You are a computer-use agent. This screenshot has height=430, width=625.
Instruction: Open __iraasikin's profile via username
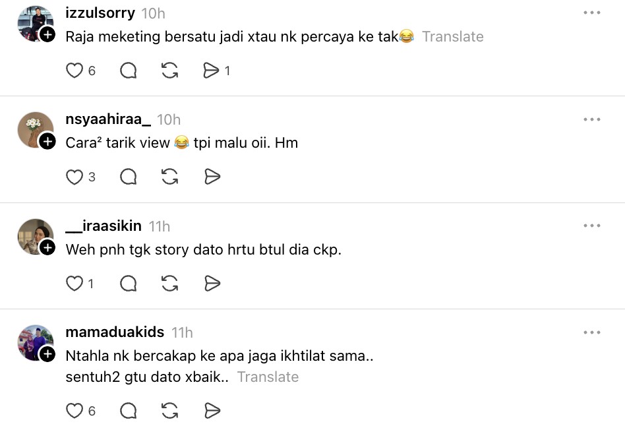tap(104, 226)
